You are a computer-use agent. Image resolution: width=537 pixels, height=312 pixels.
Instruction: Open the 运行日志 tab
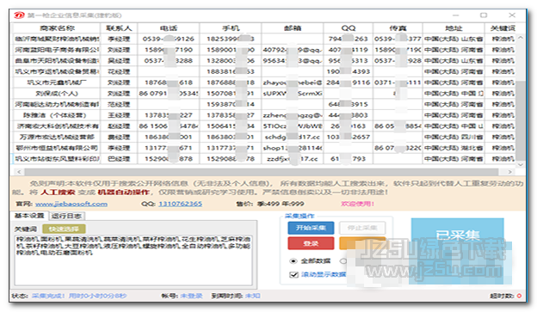click(67, 216)
